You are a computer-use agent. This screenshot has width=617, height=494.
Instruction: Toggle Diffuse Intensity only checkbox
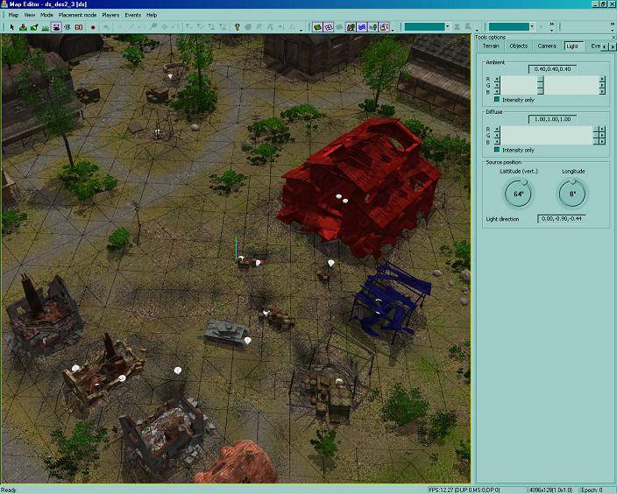pyautogui.click(x=497, y=150)
